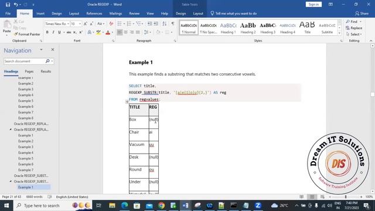Click the Borders icon in Paragraph group

point(167,32)
